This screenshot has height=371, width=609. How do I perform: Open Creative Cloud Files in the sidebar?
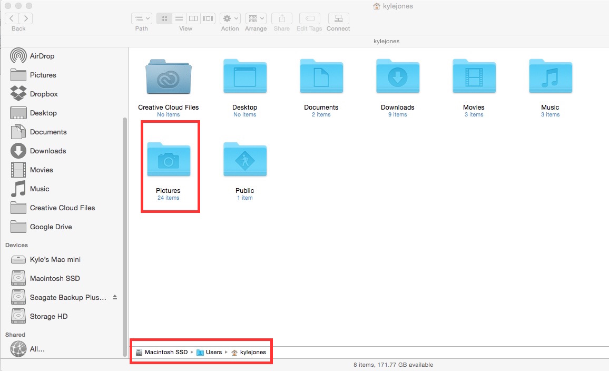62,208
